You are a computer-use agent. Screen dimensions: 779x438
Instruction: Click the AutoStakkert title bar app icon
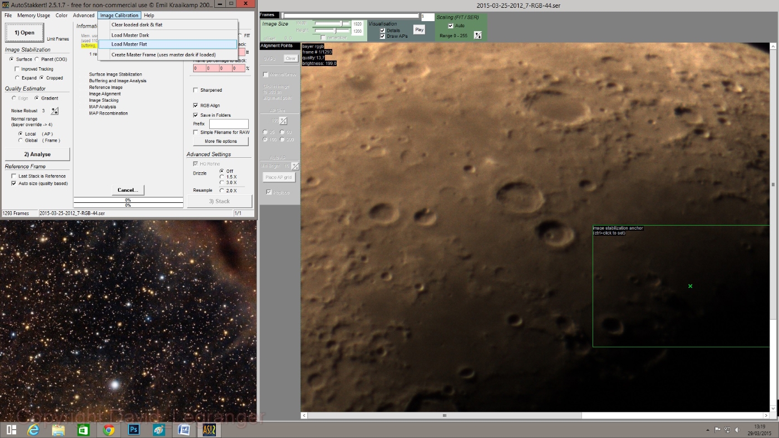pyautogui.click(x=6, y=4)
